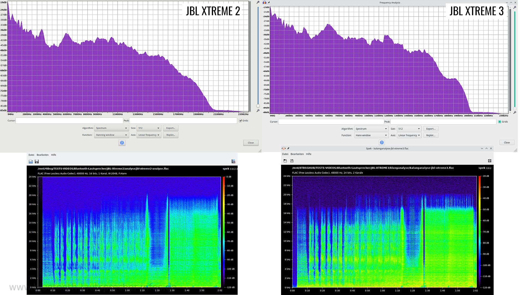Viewport: 524px width, 295px height.
Task: Click zoom-in magnifier at top right of Xtreme 2 graph
Action: pyautogui.click(x=258, y=2)
